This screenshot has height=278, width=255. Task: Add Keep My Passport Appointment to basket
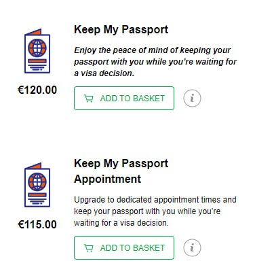124,247
